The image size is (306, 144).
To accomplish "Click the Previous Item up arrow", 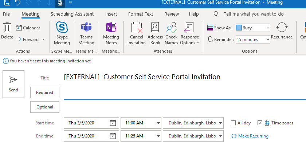I will coord(39,2).
